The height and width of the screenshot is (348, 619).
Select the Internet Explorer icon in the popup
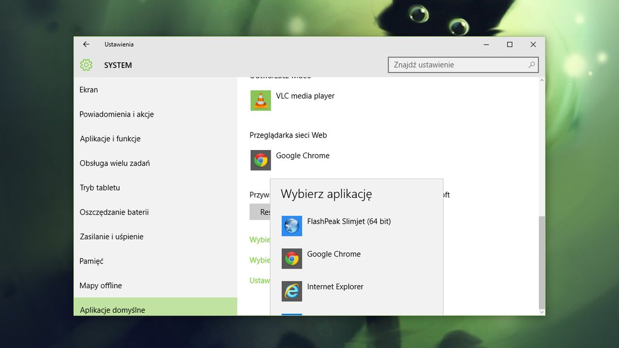(291, 291)
